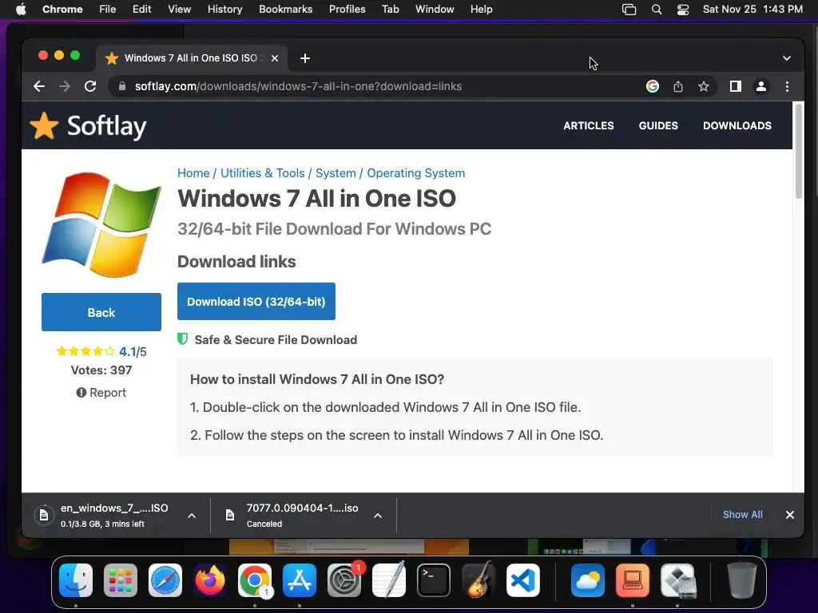
Task: Go to Home breadcrumb link
Action: 193,173
